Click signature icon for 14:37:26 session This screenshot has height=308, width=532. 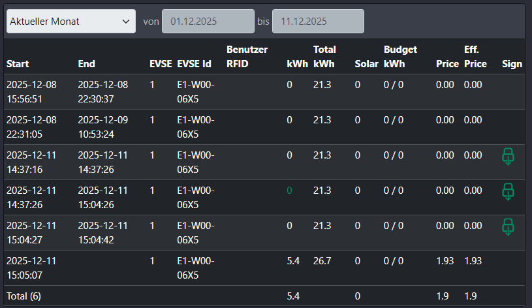pyautogui.click(x=509, y=192)
